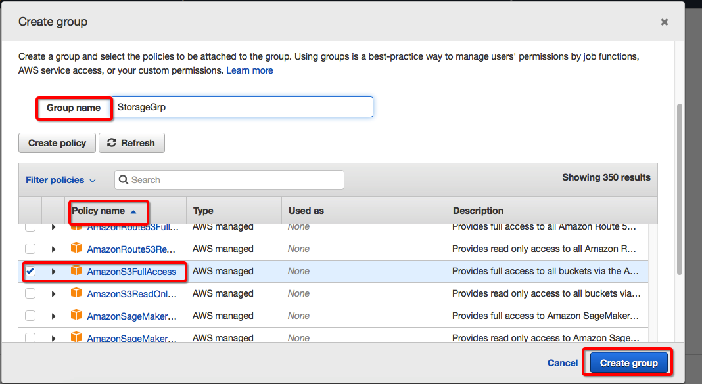Click the ascending sort arrow next to Policy name

click(133, 211)
